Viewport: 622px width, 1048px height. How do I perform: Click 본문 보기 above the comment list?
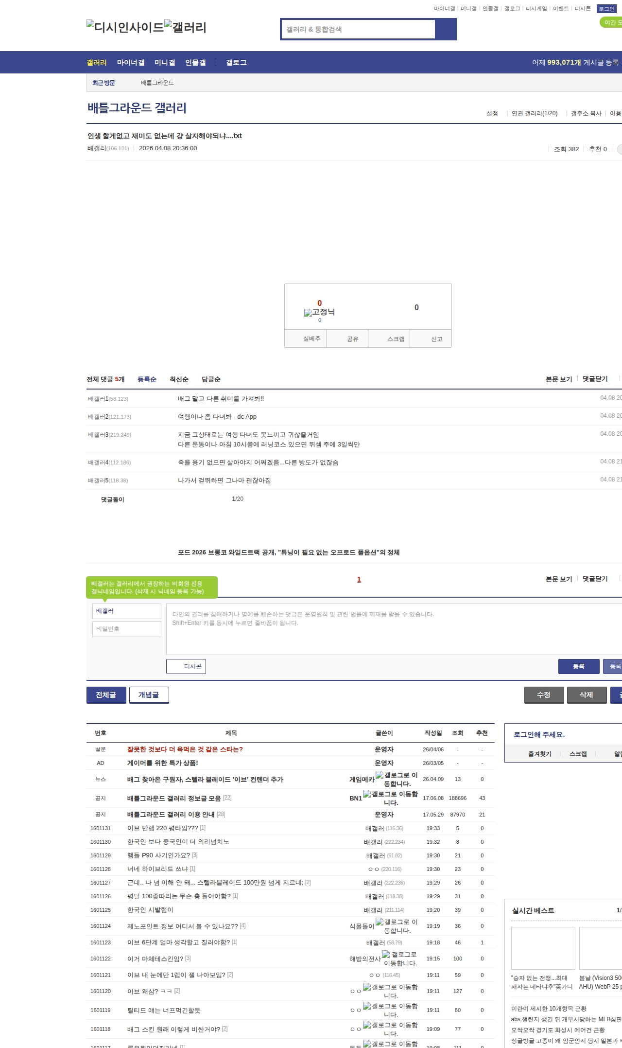pos(559,379)
